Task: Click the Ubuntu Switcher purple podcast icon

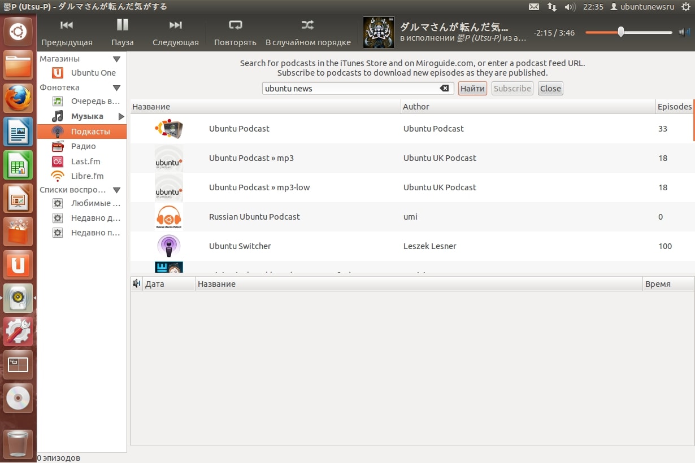Action: pyautogui.click(x=168, y=246)
